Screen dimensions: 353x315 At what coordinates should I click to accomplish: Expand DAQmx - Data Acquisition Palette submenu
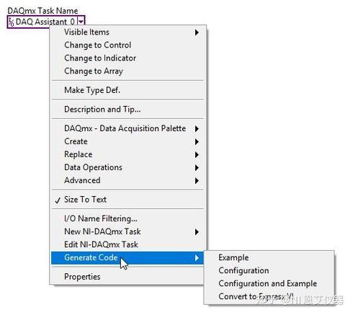(x=128, y=128)
